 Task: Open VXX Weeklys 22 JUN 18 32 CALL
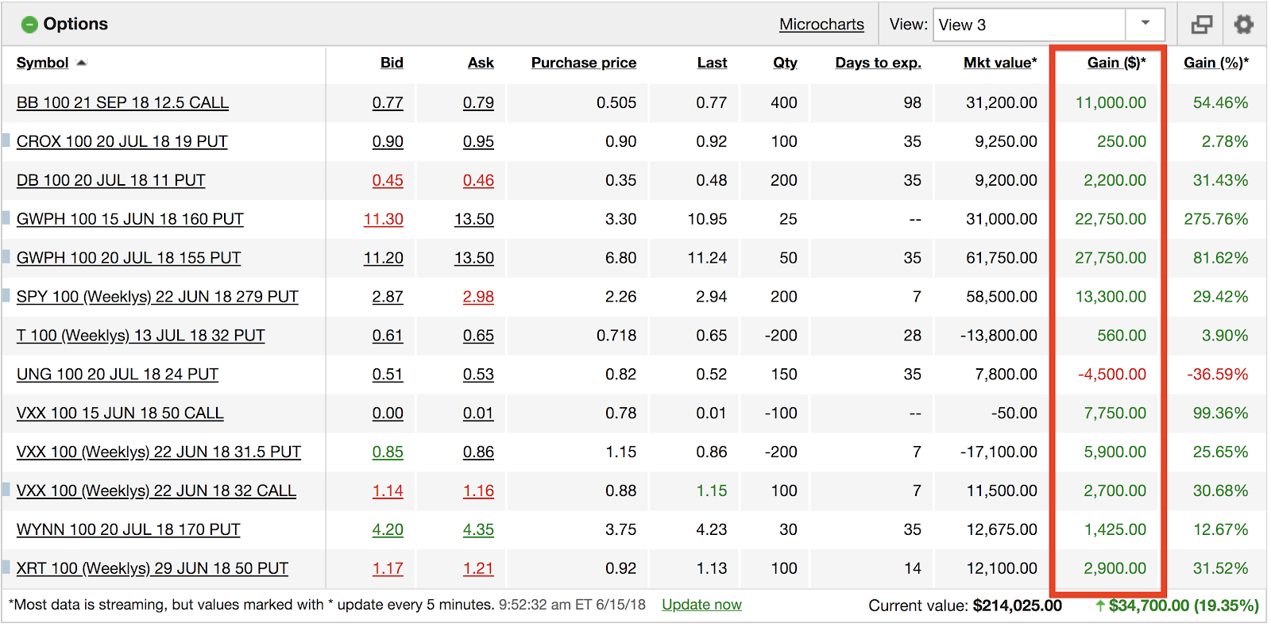[x=156, y=491]
